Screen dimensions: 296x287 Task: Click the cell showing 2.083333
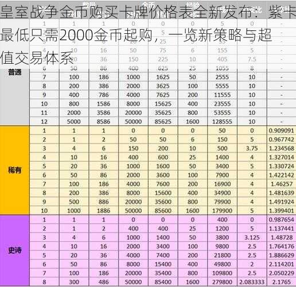pyautogui.click(x=252, y=282)
